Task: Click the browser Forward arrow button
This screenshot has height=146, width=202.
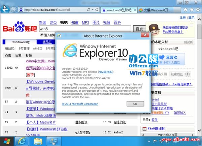Action: [x=14, y=9]
